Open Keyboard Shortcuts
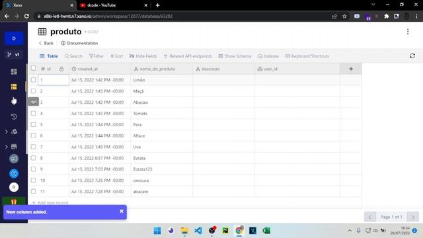The height and width of the screenshot is (238, 423). (307, 56)
